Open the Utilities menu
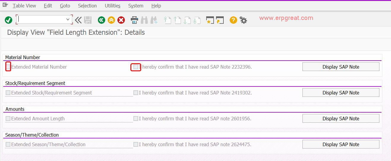The width and height of the screenshot is (391, 161). (113, 6)
